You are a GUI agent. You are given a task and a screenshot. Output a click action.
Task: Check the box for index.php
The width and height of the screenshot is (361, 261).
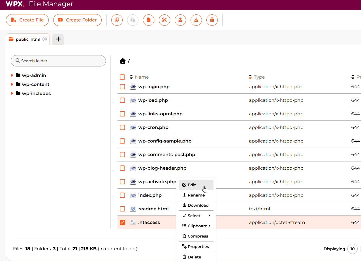click(122, 195)
